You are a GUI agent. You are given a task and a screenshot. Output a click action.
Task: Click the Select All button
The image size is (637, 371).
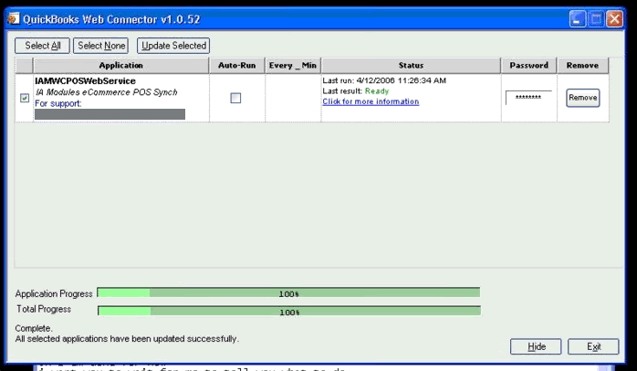[x=42, y=46]
